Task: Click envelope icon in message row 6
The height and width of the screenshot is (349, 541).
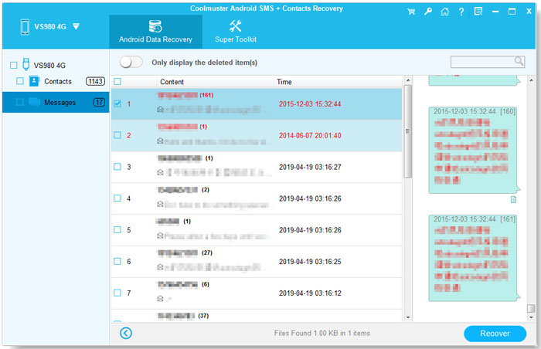Action: point(160,267)
